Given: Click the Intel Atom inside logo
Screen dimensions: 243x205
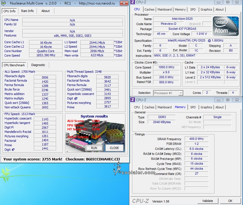Looking at the screenshot, I should tap(226, 26).
